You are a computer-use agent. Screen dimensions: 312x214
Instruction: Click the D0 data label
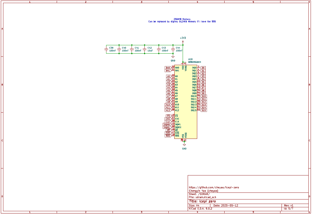pos(203,68)
